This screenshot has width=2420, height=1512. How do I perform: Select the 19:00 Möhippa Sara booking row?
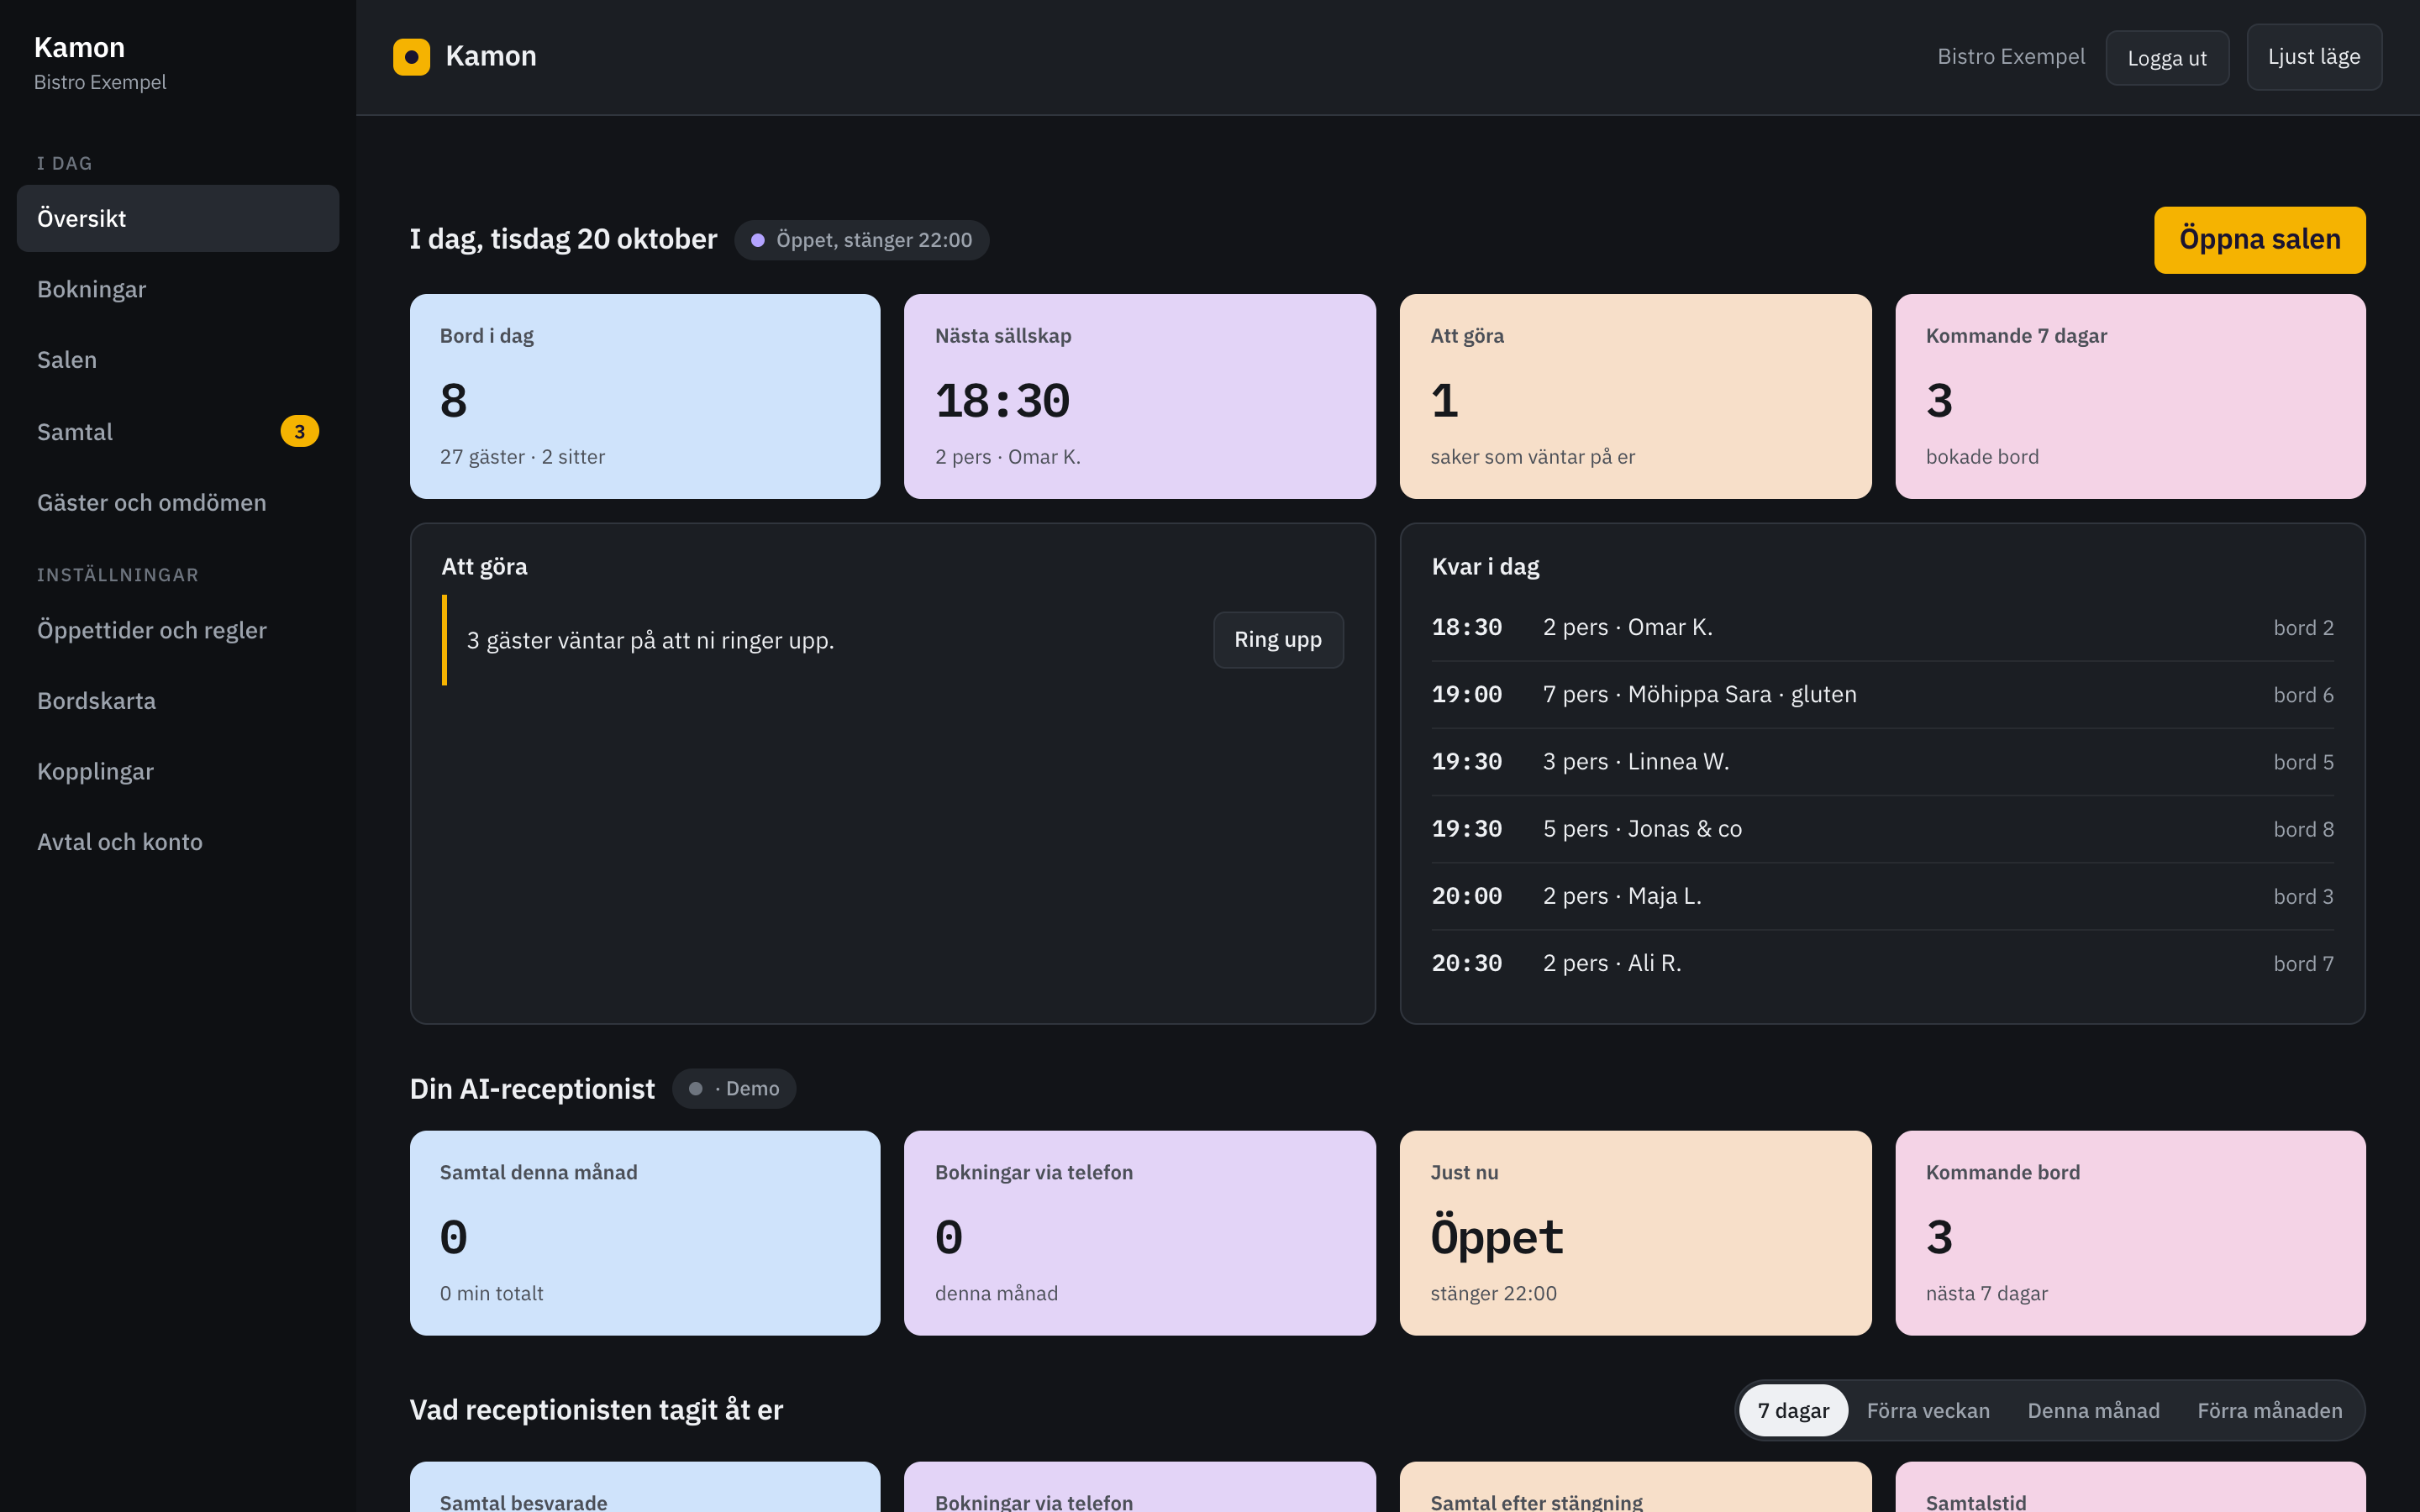pos(1882,694)
